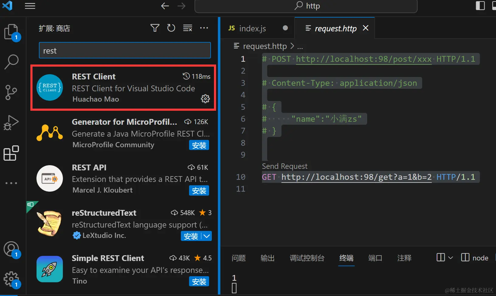The height and width of the screenshot is (296, 496).
Task: Open the 问题 panel tab
Action: pyautogui.click(x=239, y=258)
